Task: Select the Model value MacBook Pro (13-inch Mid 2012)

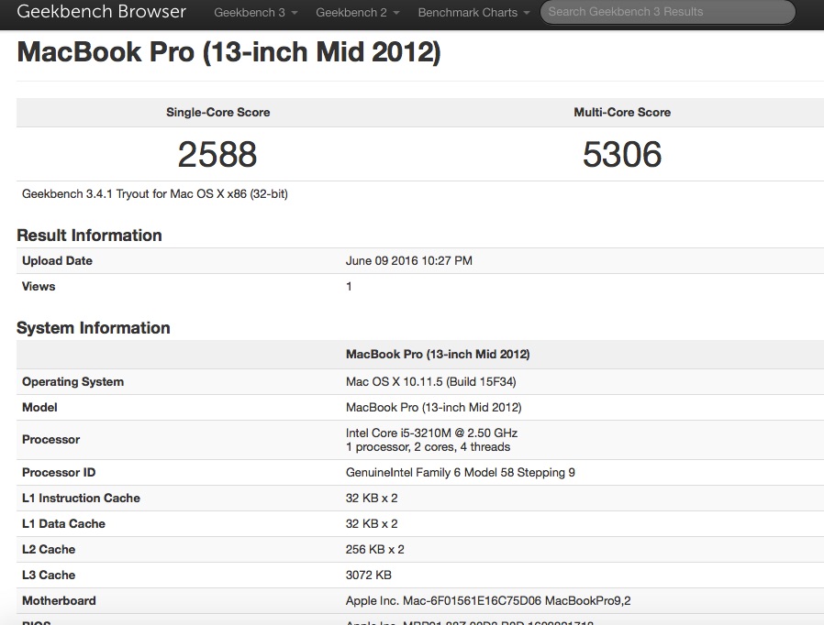Action: coord(433,408)
